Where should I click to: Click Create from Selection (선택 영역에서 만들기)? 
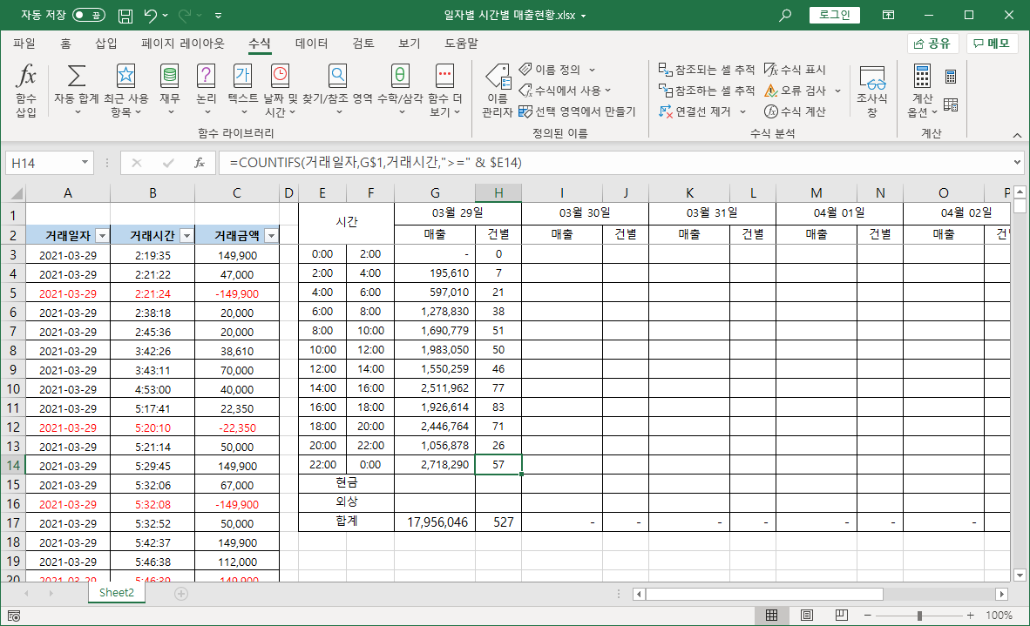coord(577,111)
